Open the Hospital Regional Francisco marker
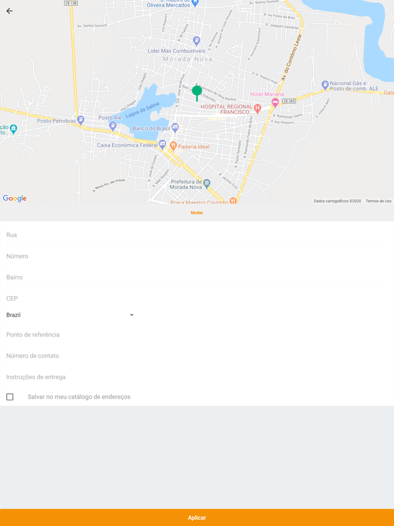 tap(257, 108)
